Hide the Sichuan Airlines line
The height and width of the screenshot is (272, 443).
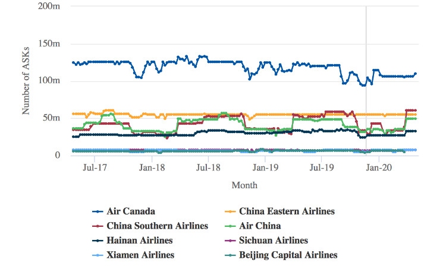[274, 241]
